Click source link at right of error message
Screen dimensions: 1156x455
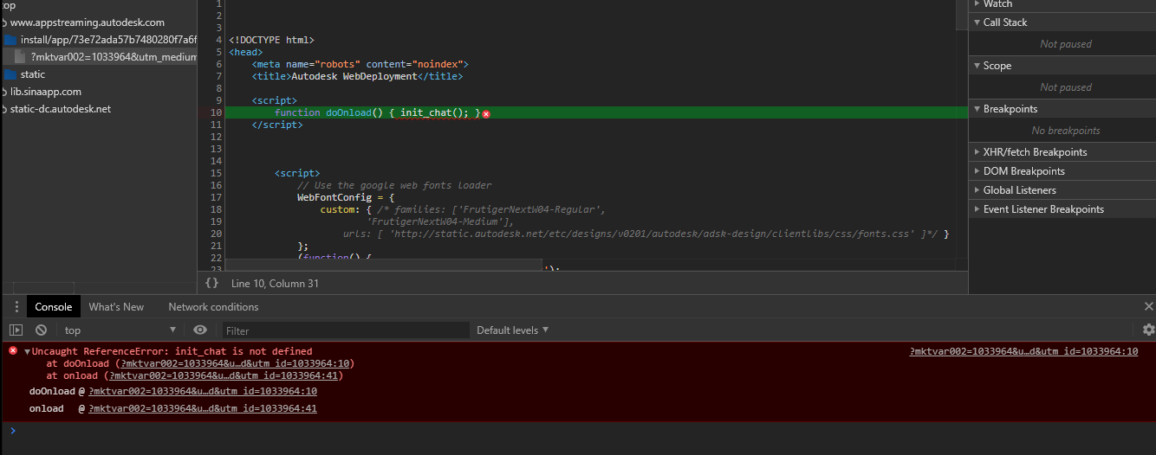tap(1023, 351)
